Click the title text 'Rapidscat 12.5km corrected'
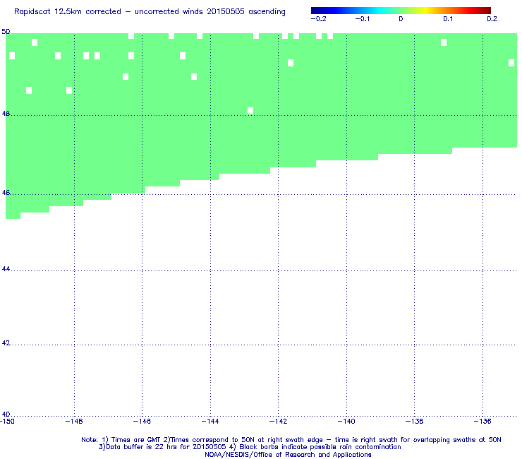This screenshot has width=522, height=459. 68,12
